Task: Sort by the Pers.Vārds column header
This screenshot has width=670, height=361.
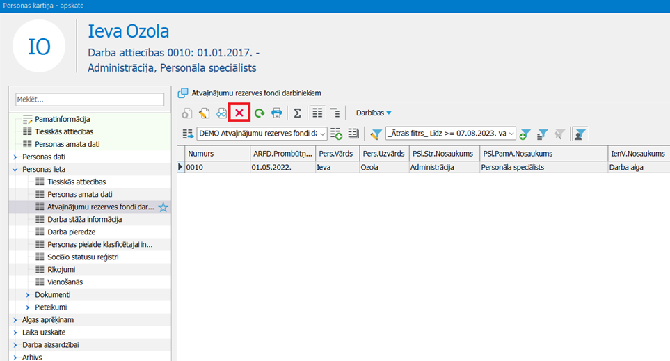Action: click(337, 153)
